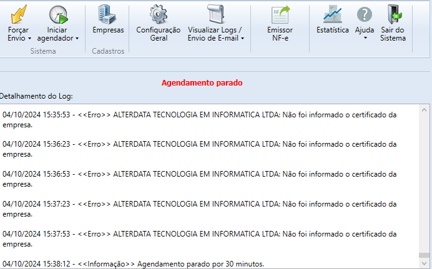
Task: Click the Sair do Sistema label
Action: click(x=393, y=34)
